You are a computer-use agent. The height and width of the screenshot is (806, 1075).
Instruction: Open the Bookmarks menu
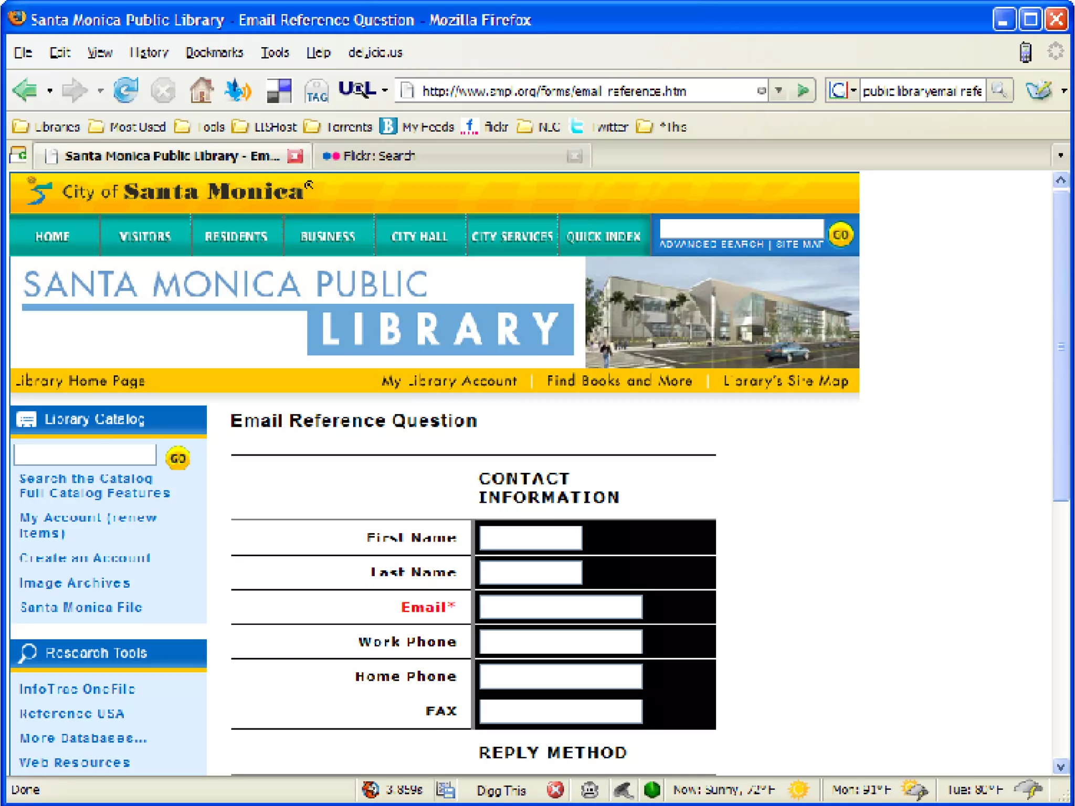pyautogui.click(x=214, y=52)
